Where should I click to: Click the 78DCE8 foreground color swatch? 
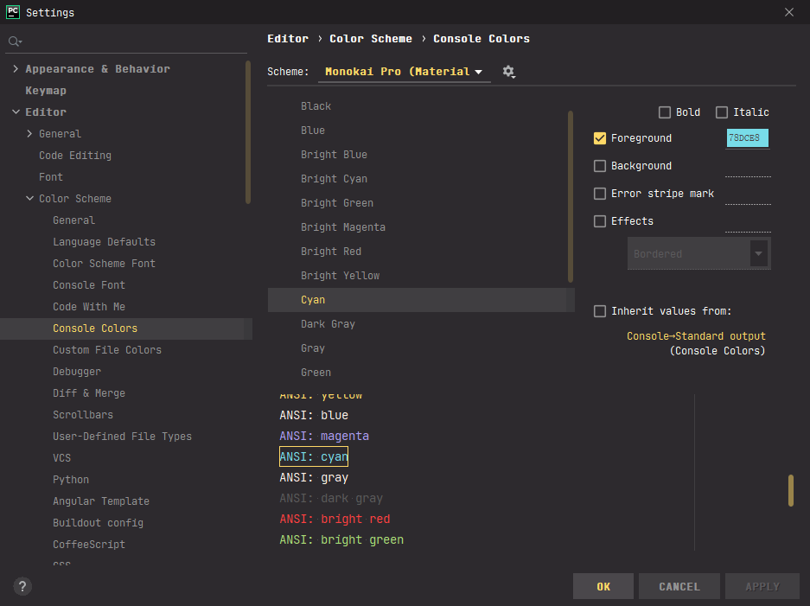(x=747, y=138)
